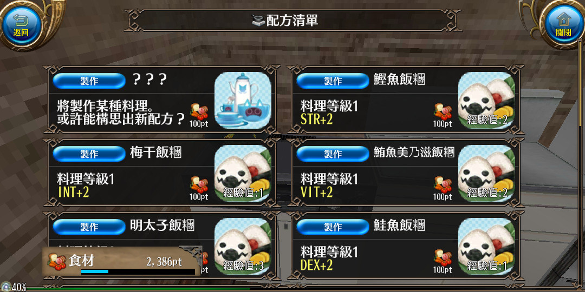Click the 返回 back button
This screenshot has height=292, width=585.
21,25
